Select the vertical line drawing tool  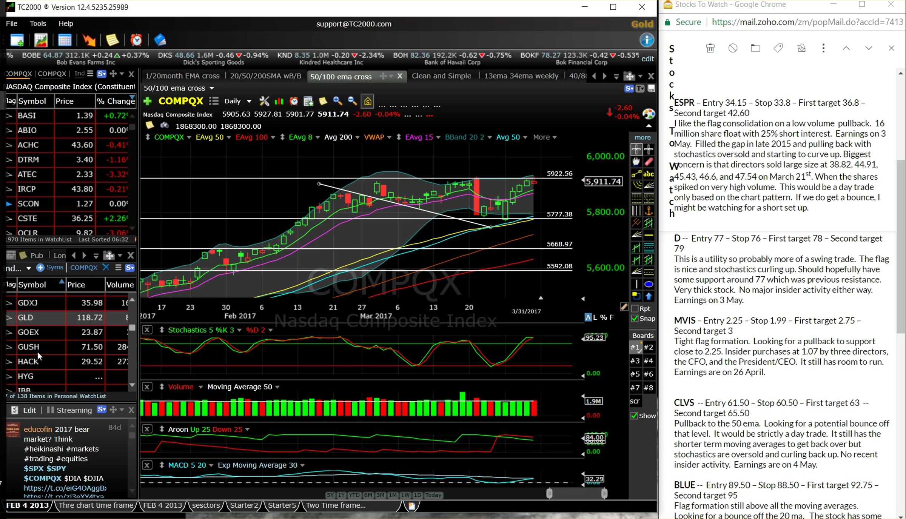point(636,284)
